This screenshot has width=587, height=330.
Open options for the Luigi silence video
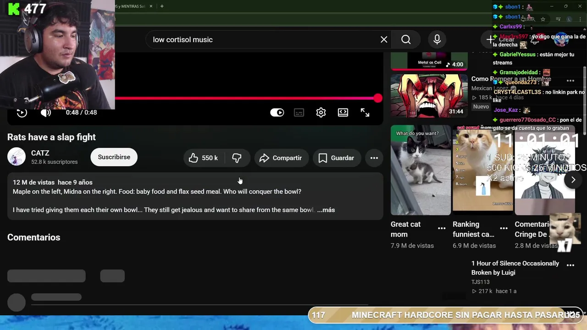click(x=570, y=265)
